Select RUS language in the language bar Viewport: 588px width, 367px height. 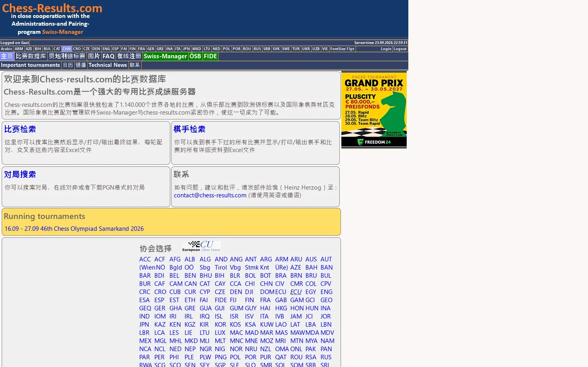[x=257, y=49]
